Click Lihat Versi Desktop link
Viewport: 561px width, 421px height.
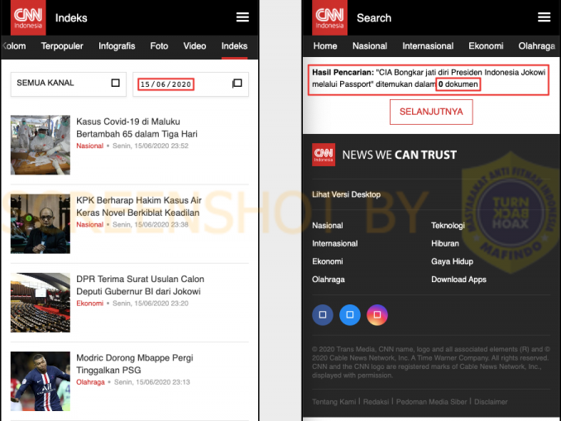346,194
